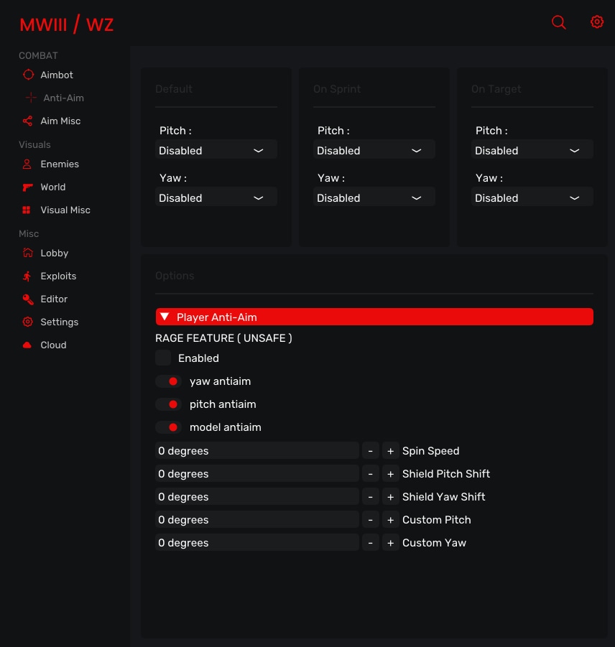The width and height of the screenshot is (615, 647).
Task: Click the search magnifier icon in header
Action: [x=558, y=22]
